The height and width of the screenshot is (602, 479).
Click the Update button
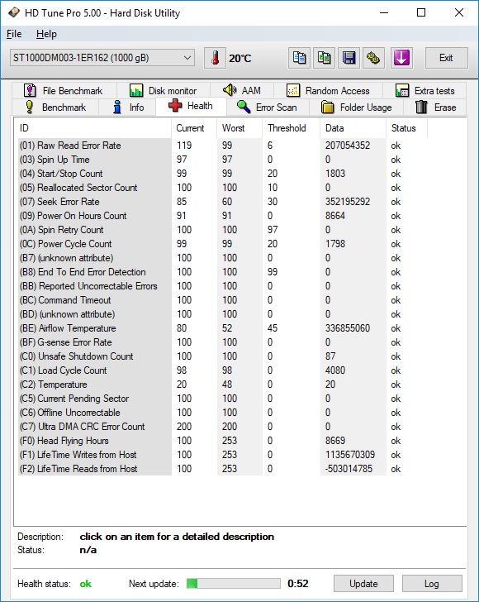[x=363, y=584]
